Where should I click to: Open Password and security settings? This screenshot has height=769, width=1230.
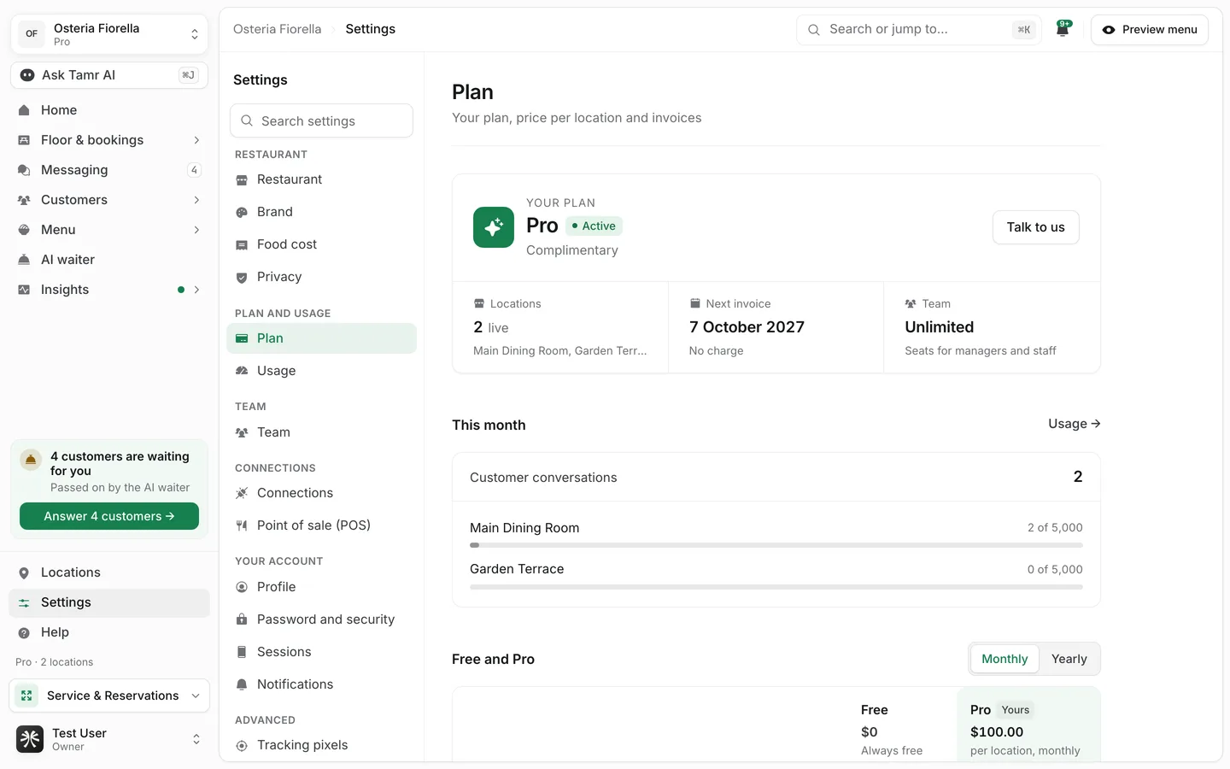(321, 619)
